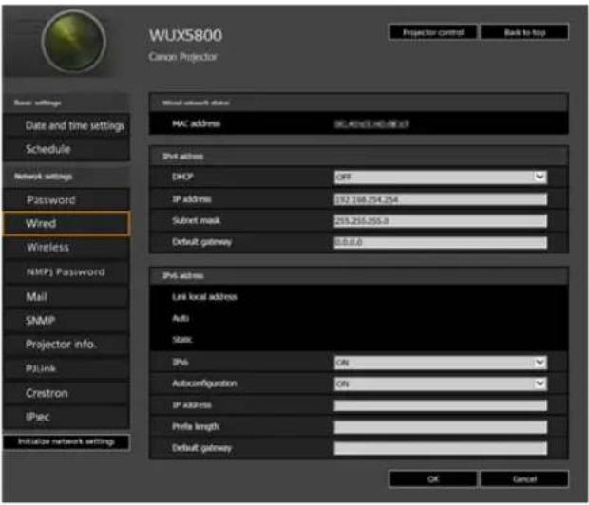
Task: Click the Network settings sidebar heading
Action: click(43, 177)
